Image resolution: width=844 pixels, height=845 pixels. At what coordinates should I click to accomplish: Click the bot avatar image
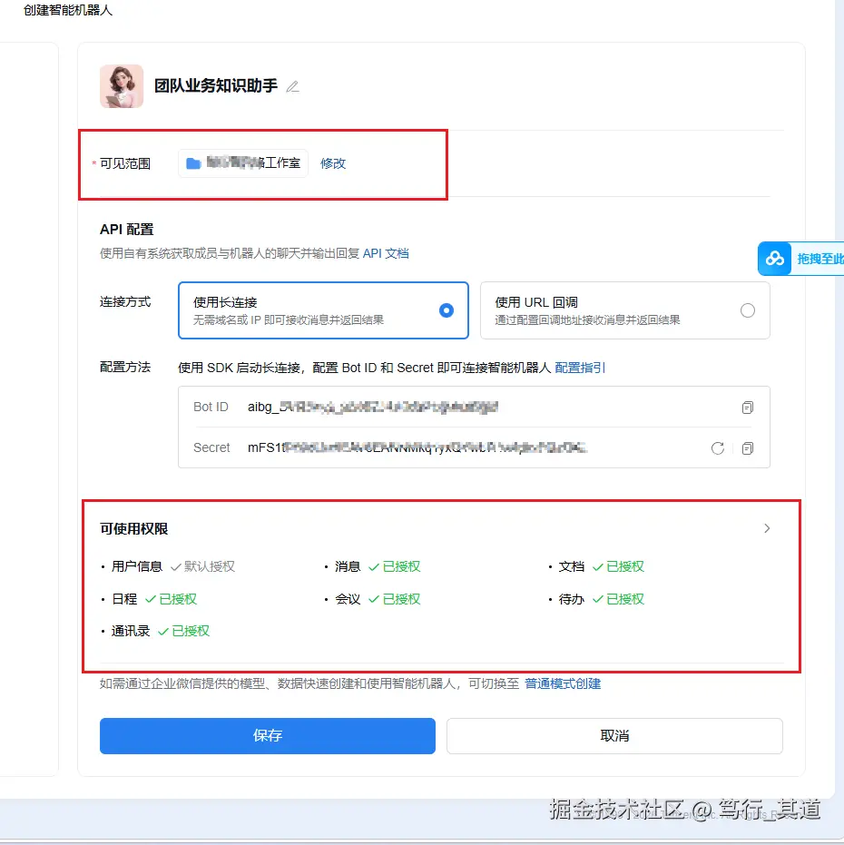(x=122, y=86)
